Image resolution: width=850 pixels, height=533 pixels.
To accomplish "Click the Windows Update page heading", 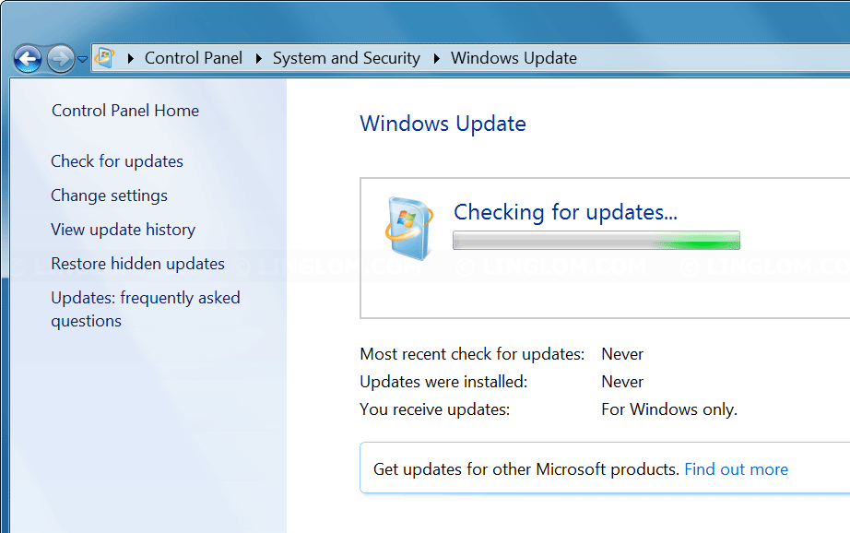I will (x=443, y=124).
